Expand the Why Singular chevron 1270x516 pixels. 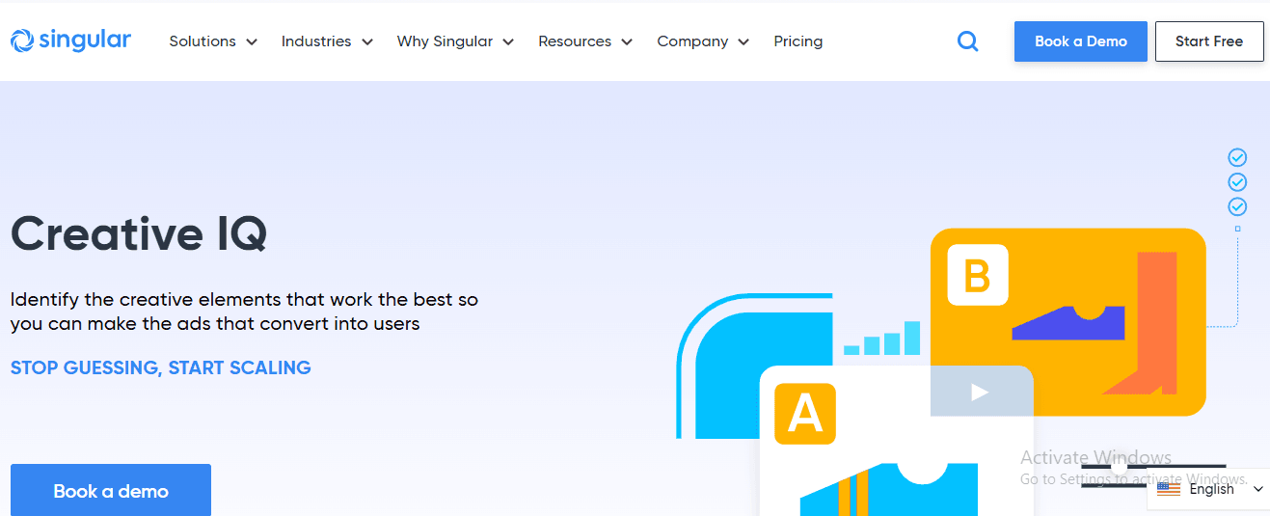click(x=508, y=42)
